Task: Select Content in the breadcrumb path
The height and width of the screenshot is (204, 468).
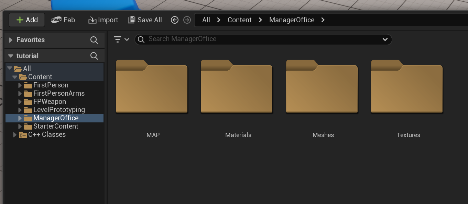Action: click(x=240, y=20)
